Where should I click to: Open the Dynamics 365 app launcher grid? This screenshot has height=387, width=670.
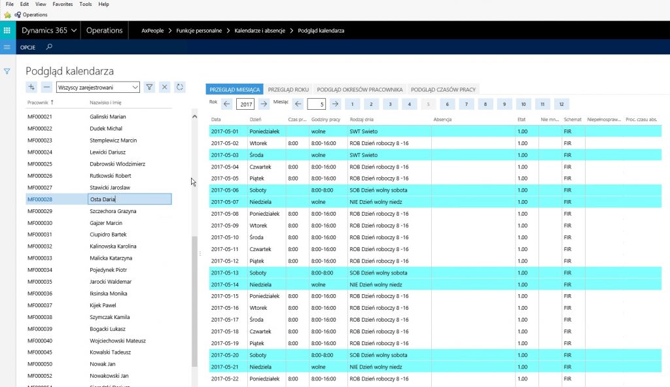click(x=7, y=30)
